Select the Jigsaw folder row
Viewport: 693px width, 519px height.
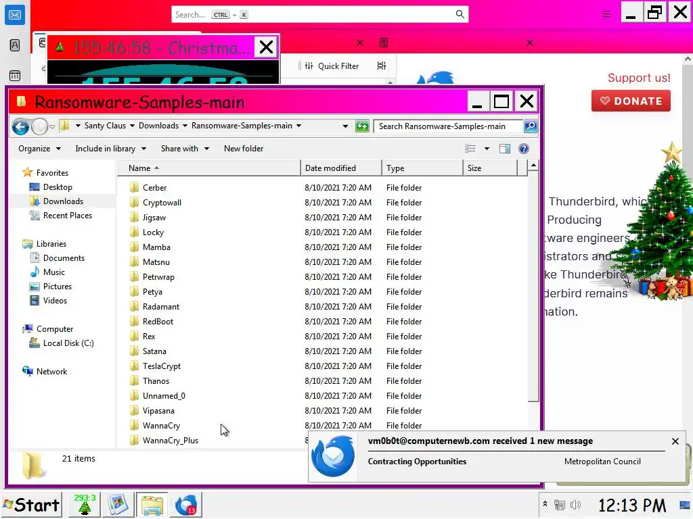[323, 218]
